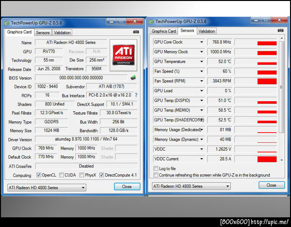291x227 pixels.
Task: Close right GPU-Z window with X button
Action: coord(279,20)
